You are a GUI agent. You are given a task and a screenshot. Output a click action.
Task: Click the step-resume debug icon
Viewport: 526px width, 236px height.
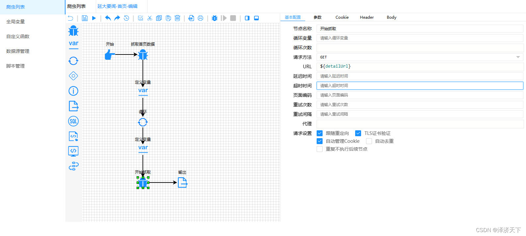224,18
